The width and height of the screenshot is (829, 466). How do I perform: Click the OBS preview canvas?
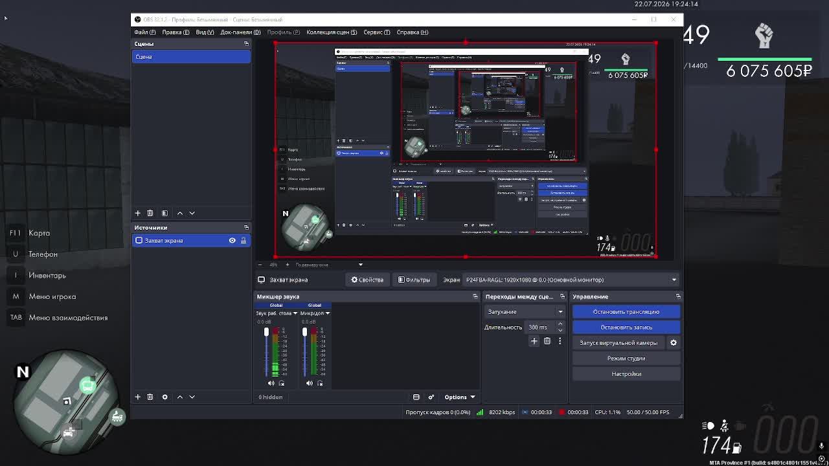click(466, 150)
